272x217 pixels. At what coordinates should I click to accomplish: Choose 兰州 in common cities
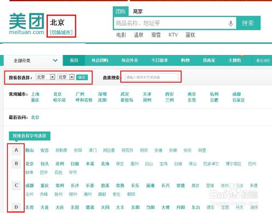tap(169, 100)
